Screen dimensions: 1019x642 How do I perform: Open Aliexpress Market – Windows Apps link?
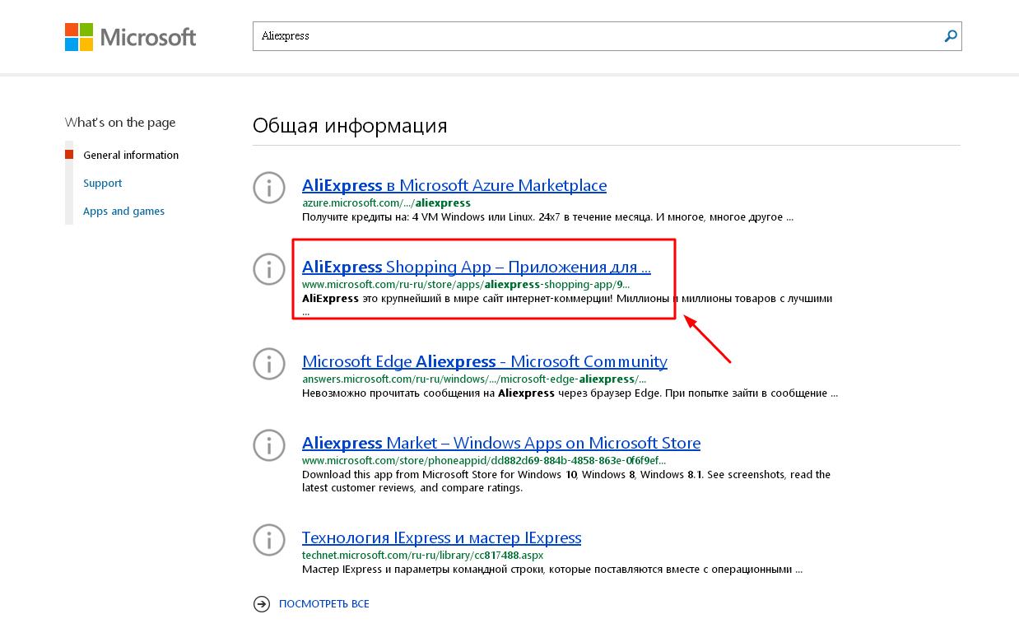pyautogui.click(x=501, y=443)
